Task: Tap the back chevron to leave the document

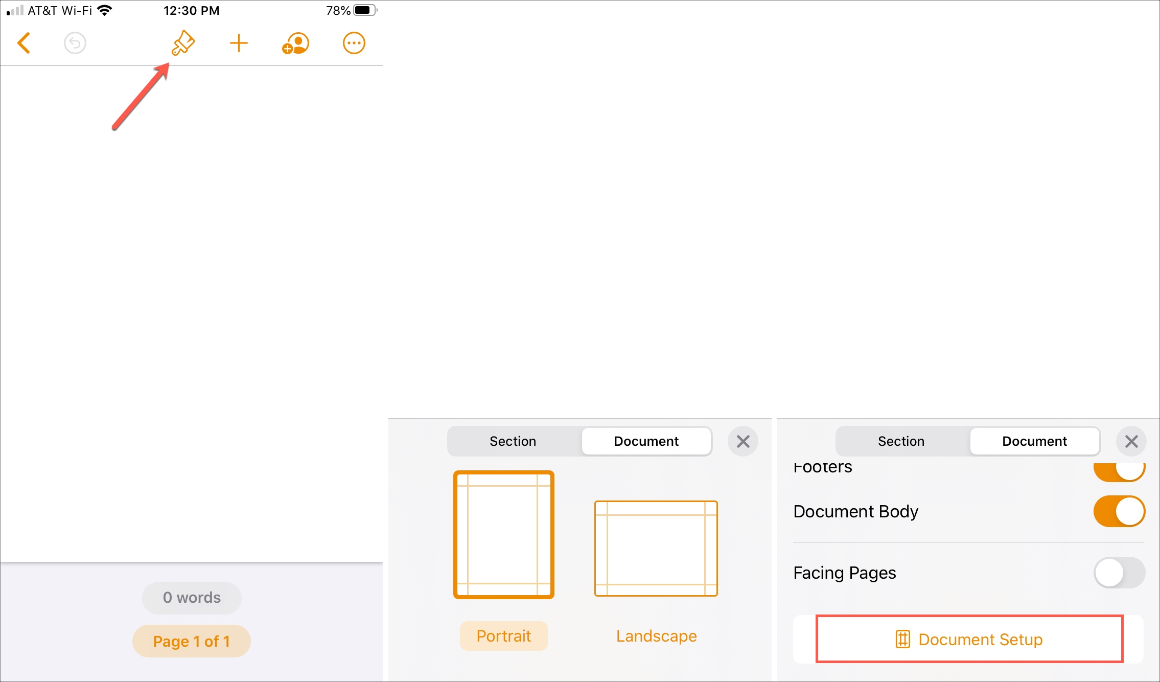Action: coord(24,43)
